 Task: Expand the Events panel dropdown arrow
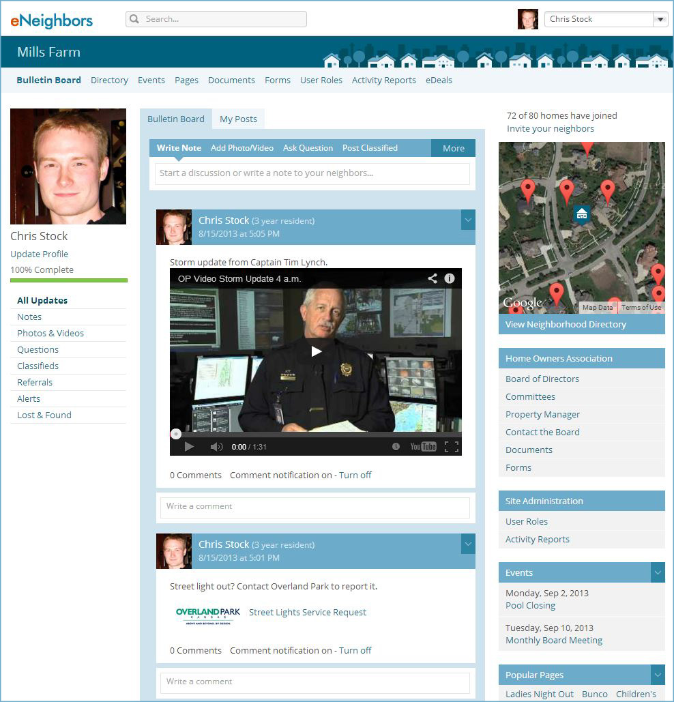click(x=658, y=572)
